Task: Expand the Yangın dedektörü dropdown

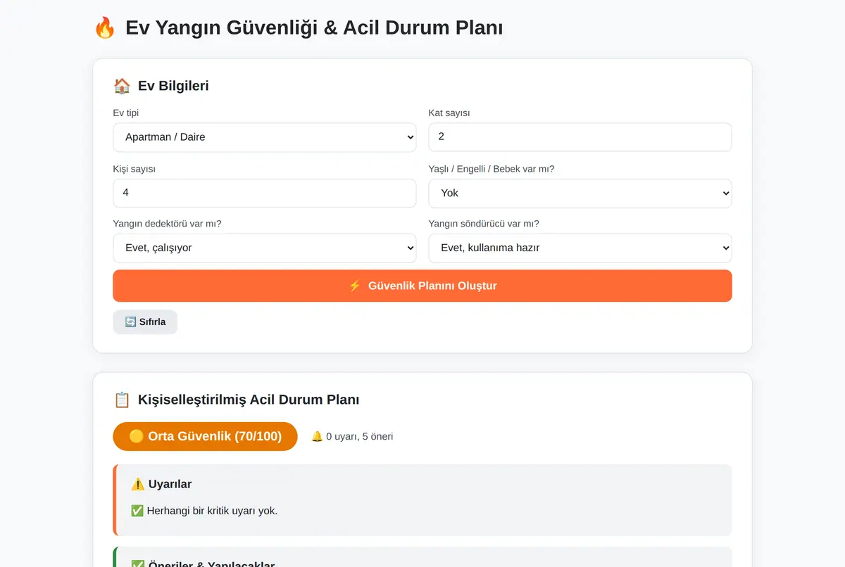Action: pyautogui.click(x=264, y=248)
